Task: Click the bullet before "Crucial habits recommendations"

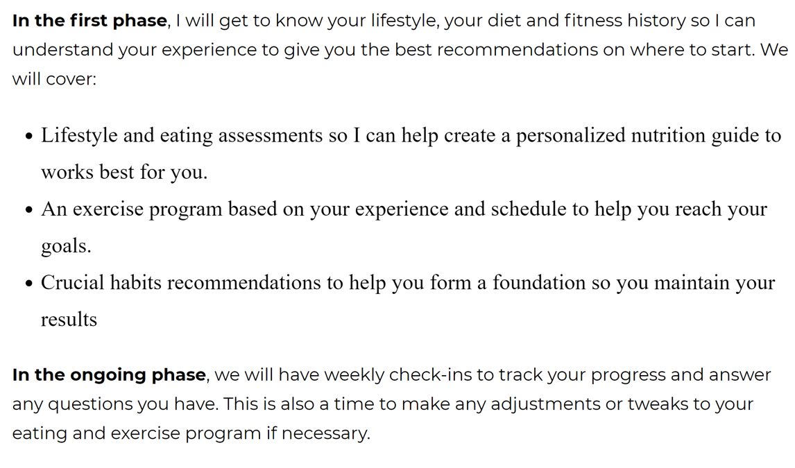Action: point(29,283)
